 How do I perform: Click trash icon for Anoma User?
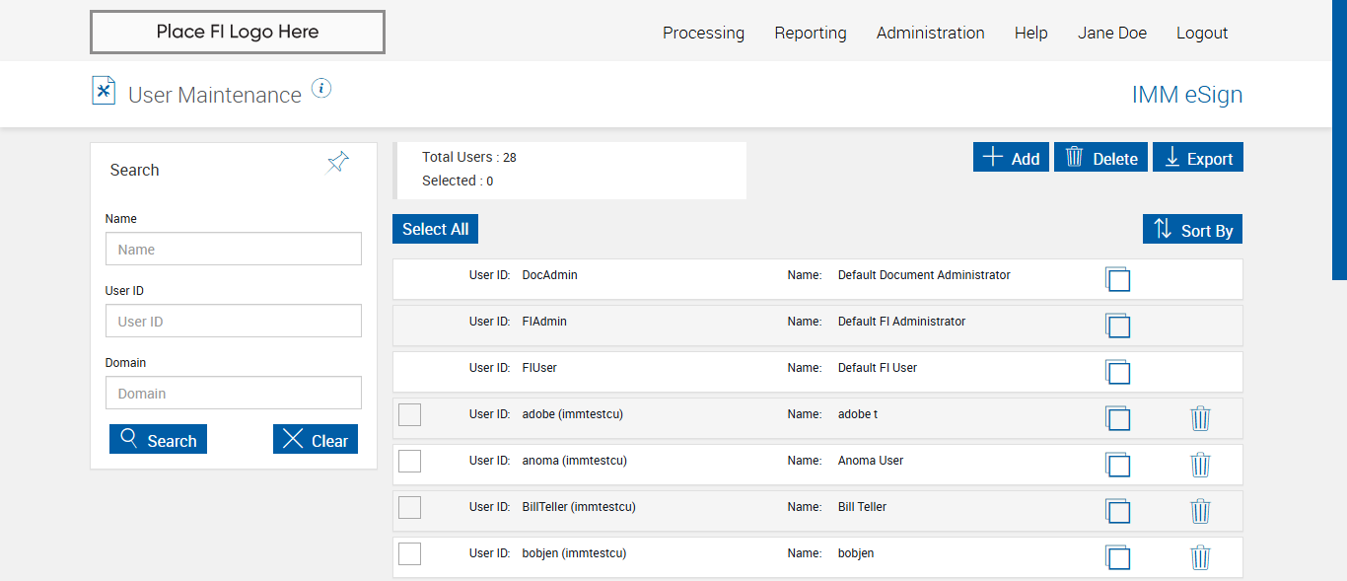click(1200, 465)
